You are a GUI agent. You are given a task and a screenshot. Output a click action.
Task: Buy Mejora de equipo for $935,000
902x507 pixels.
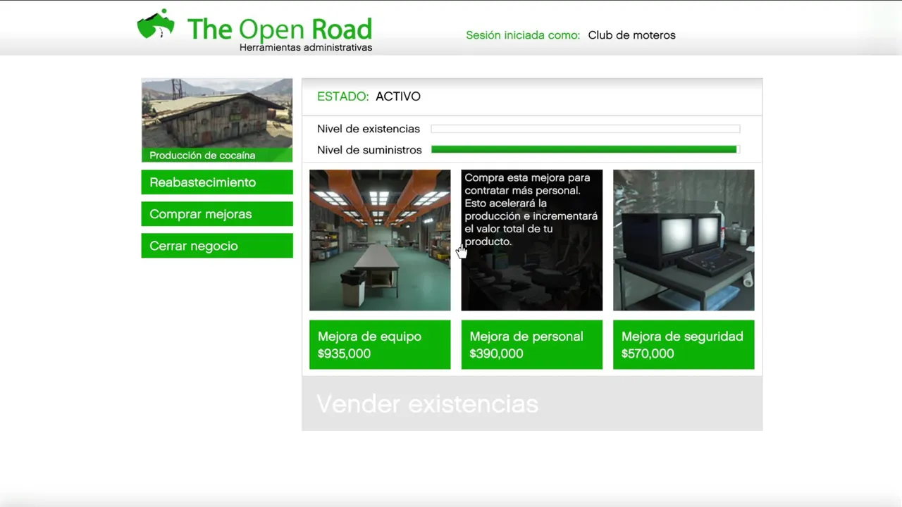click(380, 344)
